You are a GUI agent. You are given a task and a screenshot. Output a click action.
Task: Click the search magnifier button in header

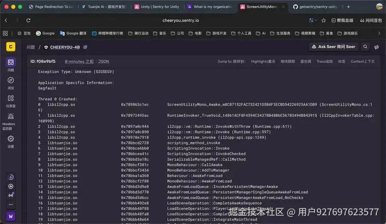(x=365, y=47)
